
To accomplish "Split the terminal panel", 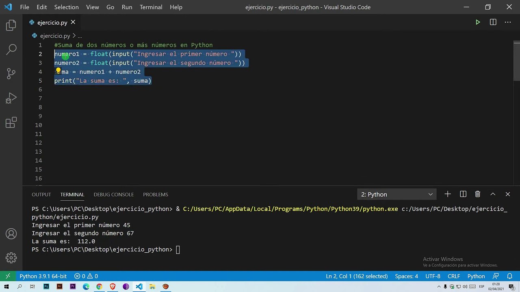I will (463, 194).
